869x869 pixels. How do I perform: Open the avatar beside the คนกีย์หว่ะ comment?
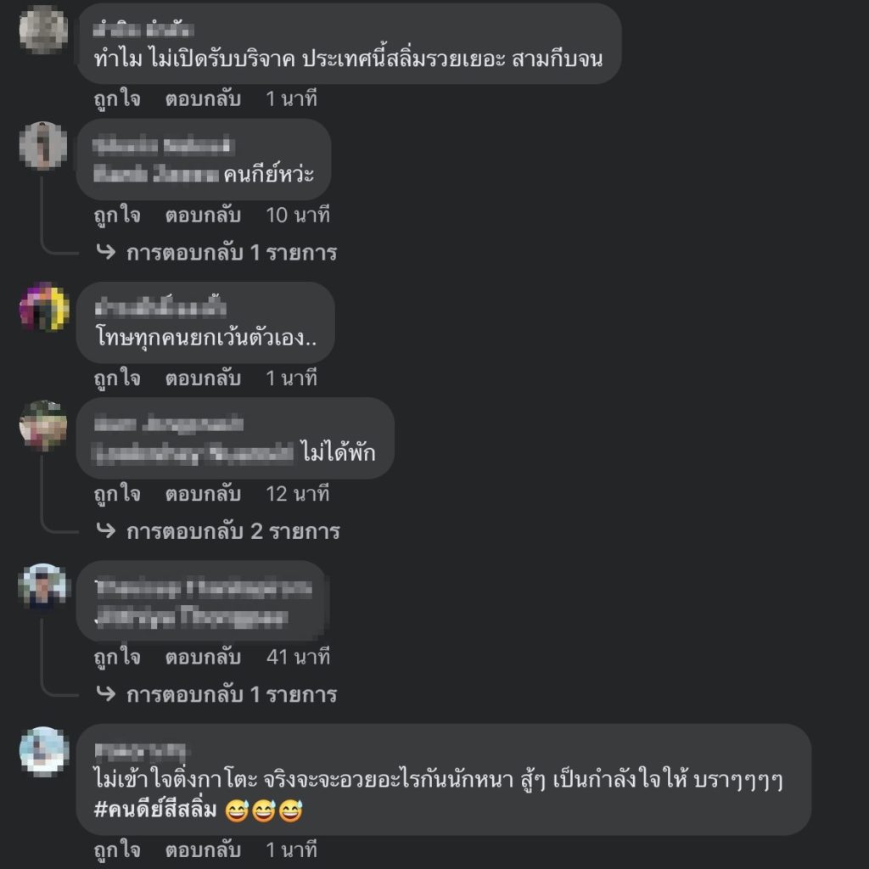click(43, 145)
